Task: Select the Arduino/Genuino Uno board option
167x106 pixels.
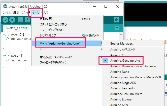Action: coord(133,61)
